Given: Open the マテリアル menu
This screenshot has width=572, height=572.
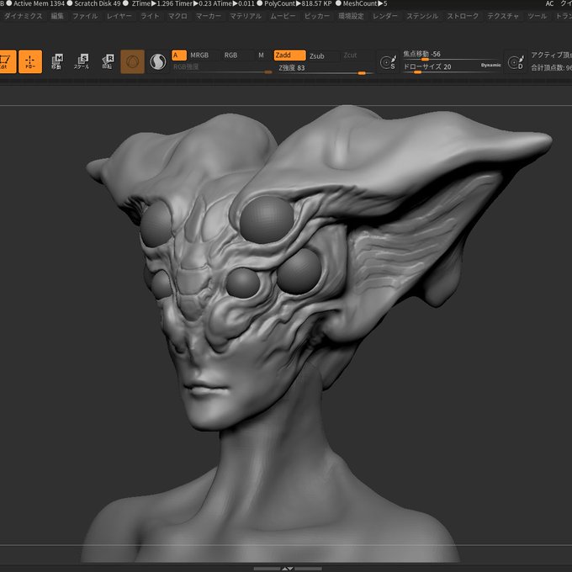Looking at the screenshot, I should [246, 16].
